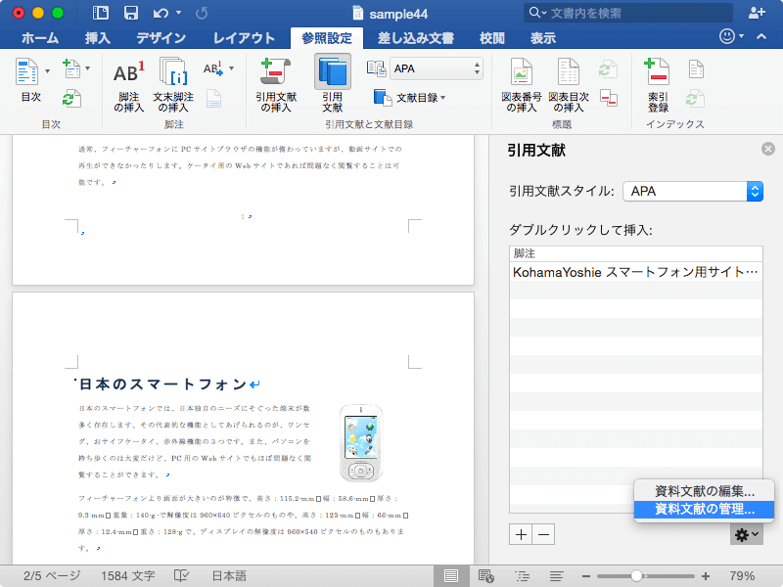Click the plus button to add a source

click(x=521, y=534)
